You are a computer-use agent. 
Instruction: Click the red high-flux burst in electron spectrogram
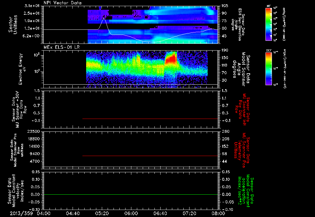click(x=171, y=59)
